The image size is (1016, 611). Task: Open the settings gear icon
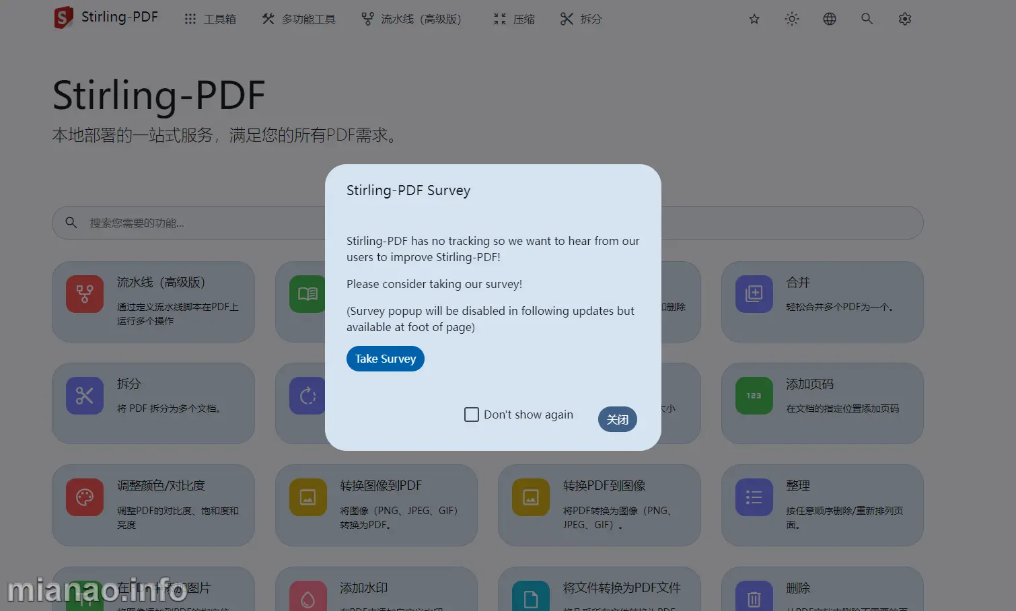(x=905, y=19)
